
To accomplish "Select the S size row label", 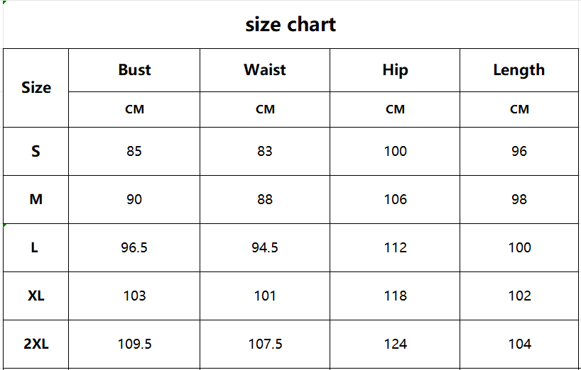I will pos(36,151).
